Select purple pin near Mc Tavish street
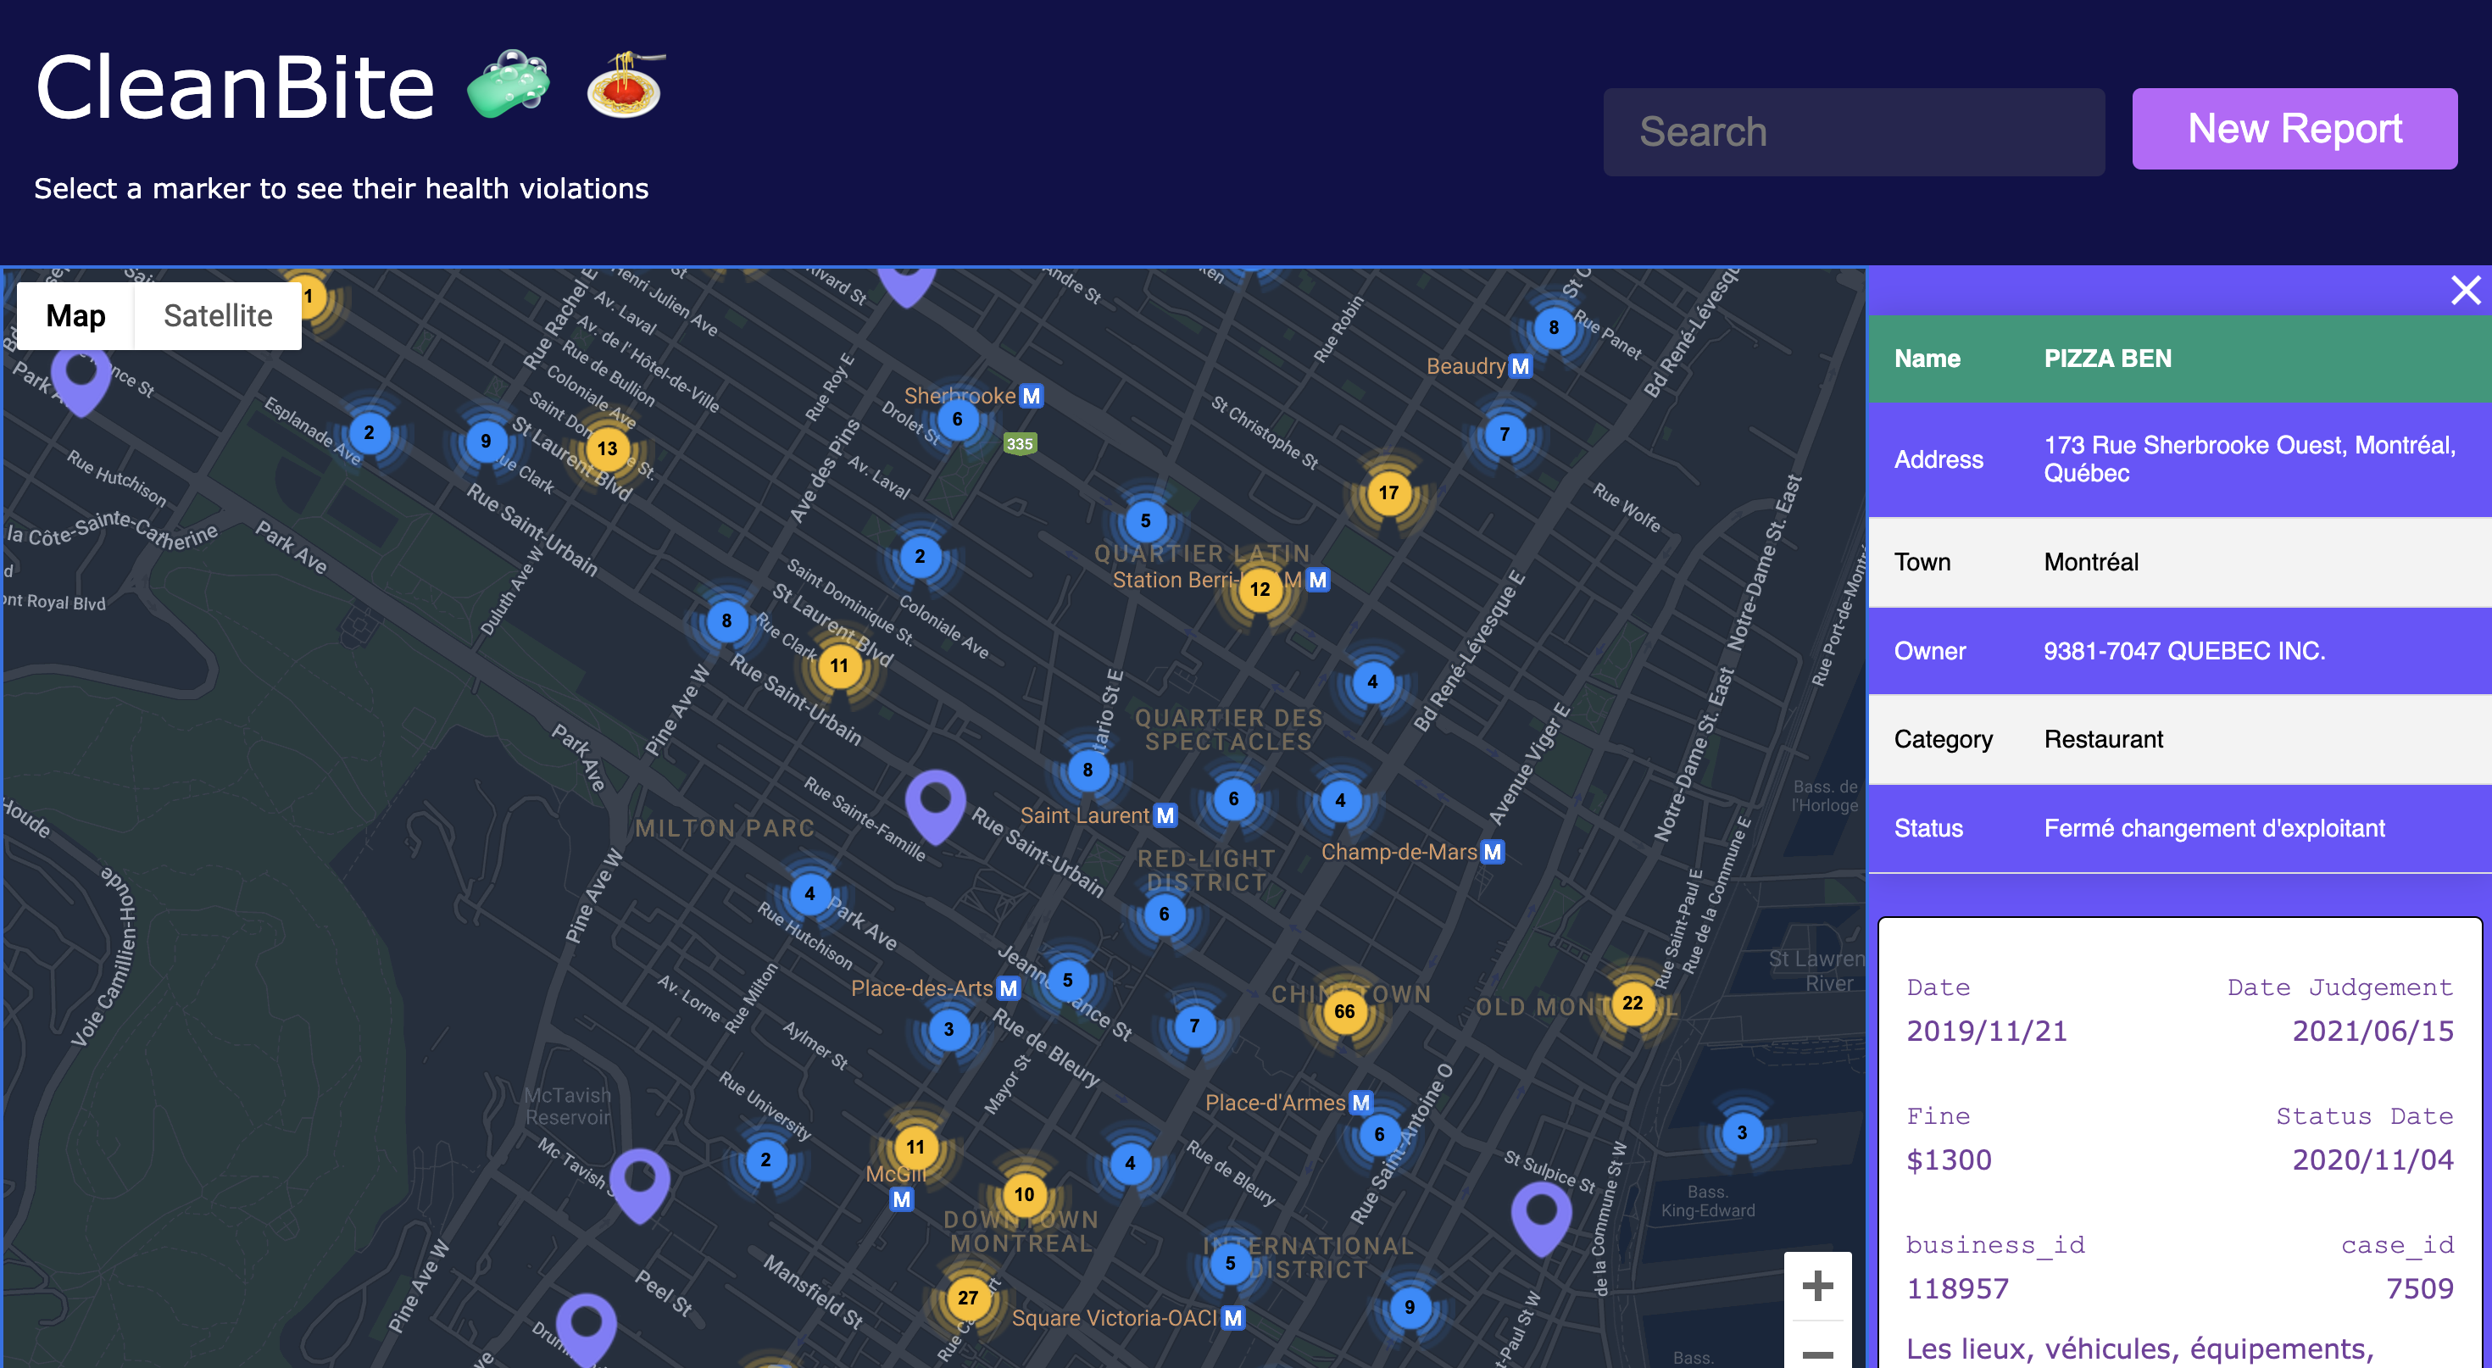 coord(639,1182)
